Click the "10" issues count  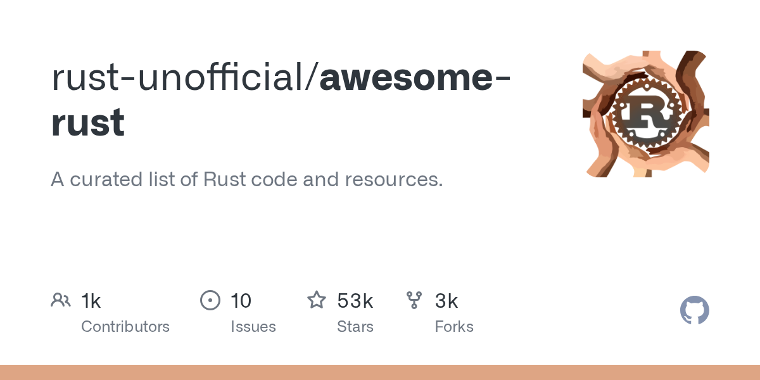241,301
